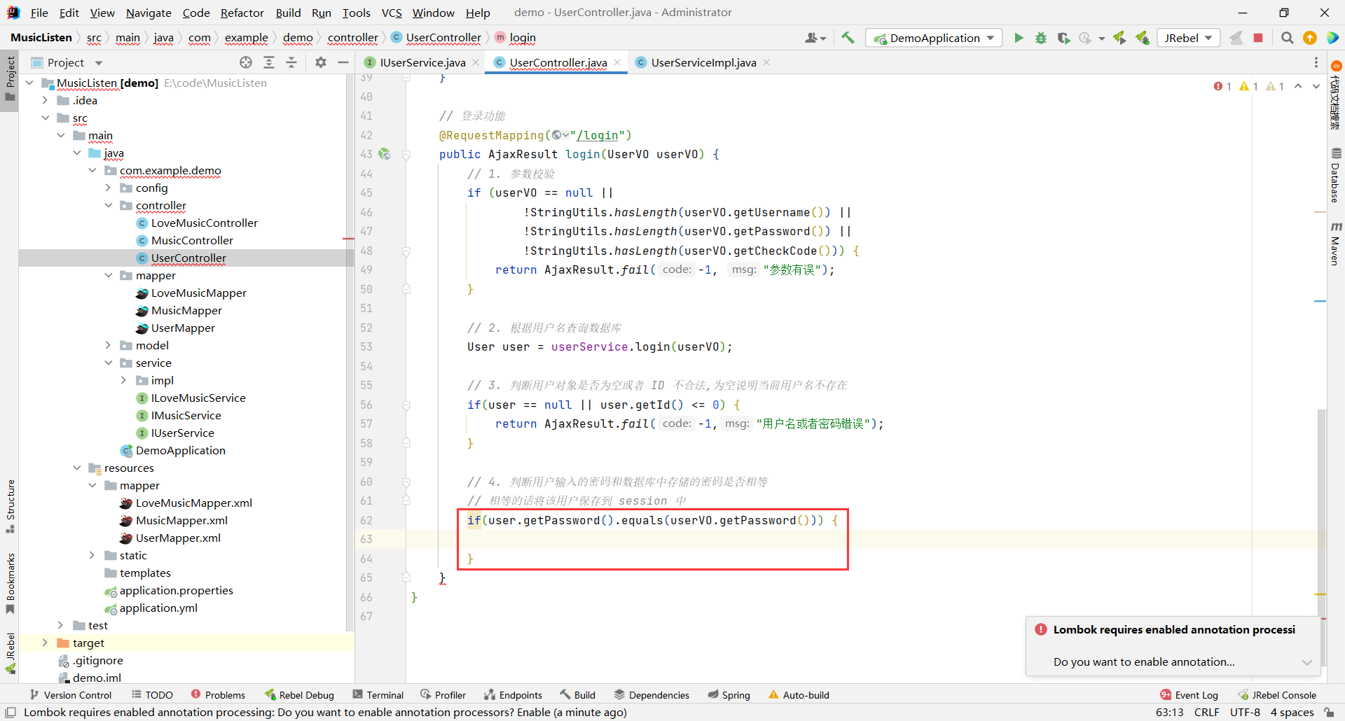This screenshot has height=721, width=1345.
Task: Stop the running application with red square
Action: pyautogui.click(x=1258, y=38)
